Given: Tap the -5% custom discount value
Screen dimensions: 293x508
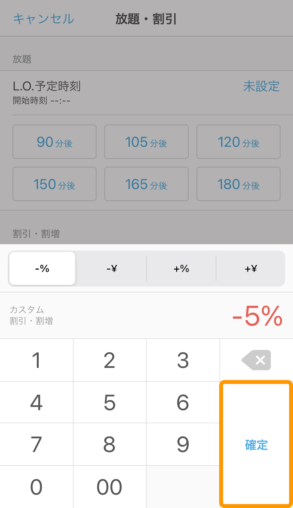Looking at the screenshot, I should 257,316.
